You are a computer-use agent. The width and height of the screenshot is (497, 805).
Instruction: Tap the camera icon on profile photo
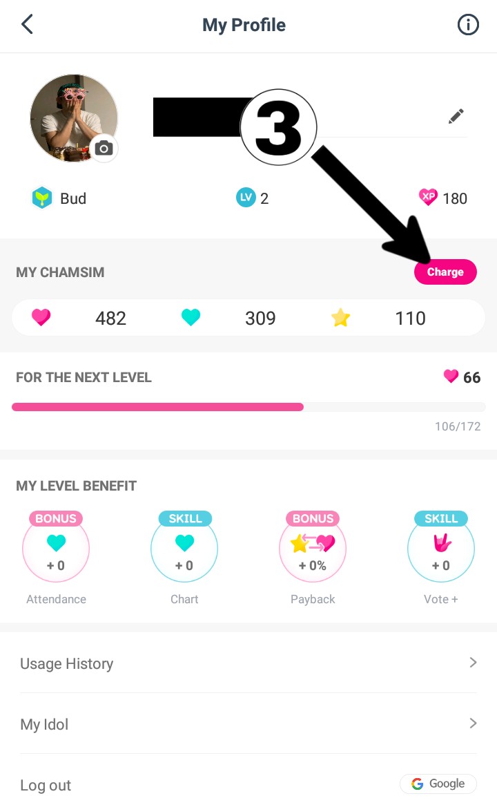point(104,148)
